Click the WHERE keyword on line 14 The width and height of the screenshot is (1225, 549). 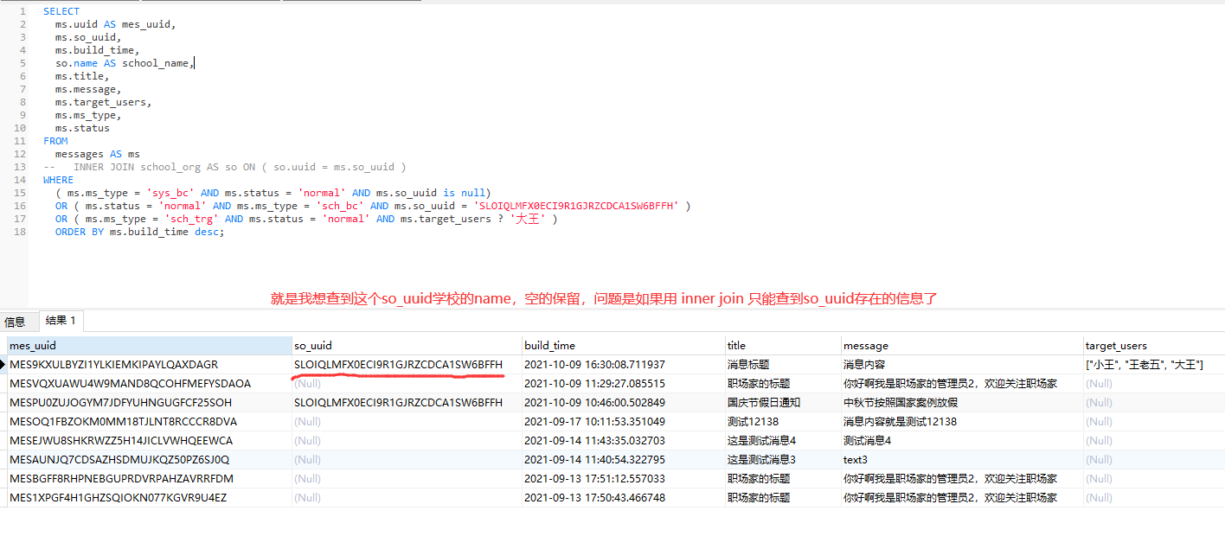(58, 180)
